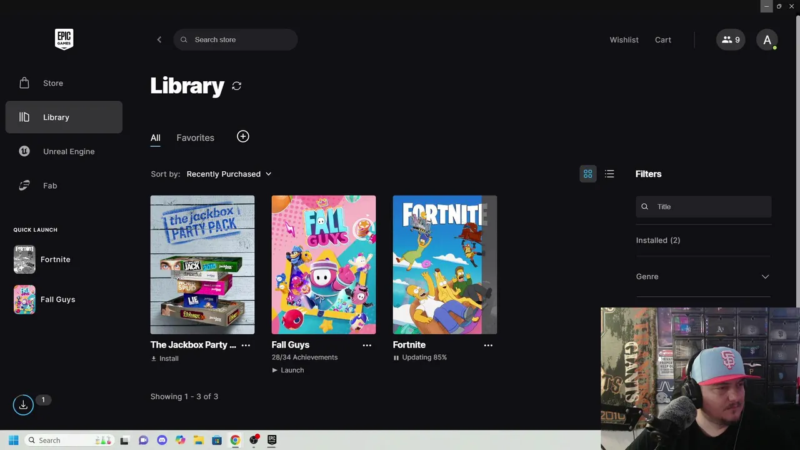800x450 pixels.
Task: Go back with the arrow button
Action: click(159, 39)
